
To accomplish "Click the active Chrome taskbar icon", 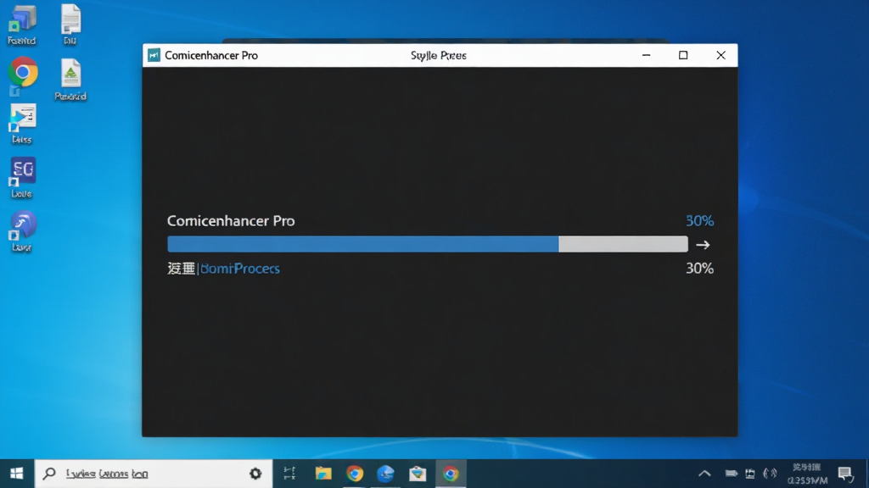I will 451,474.
